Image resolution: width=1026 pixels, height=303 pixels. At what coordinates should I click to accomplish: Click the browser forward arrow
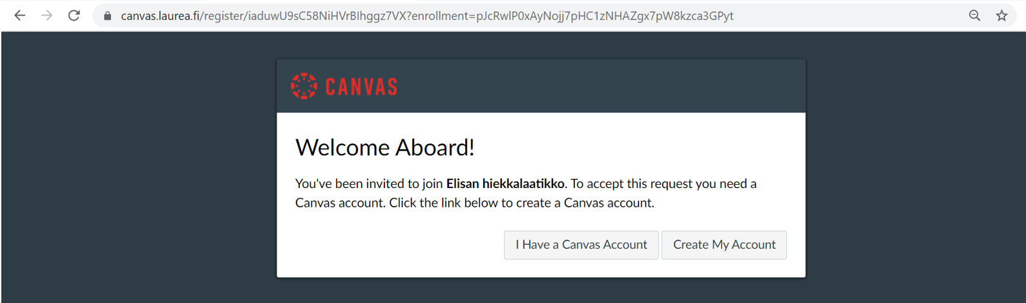point(47,16)
